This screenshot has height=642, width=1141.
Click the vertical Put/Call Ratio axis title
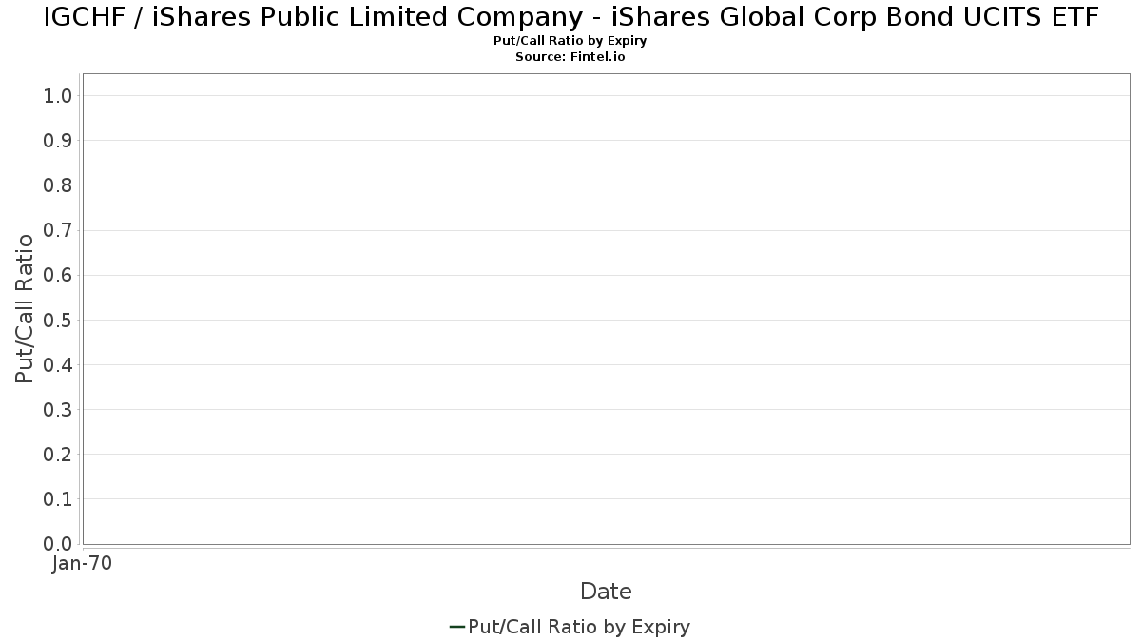(x=25, y=308)
